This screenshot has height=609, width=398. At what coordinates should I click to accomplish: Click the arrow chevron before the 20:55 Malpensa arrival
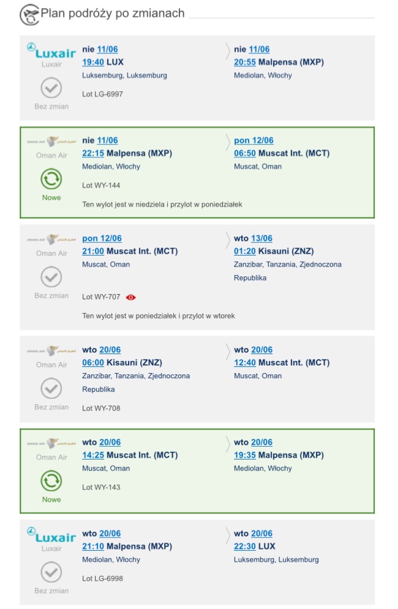tap(228, 51)
